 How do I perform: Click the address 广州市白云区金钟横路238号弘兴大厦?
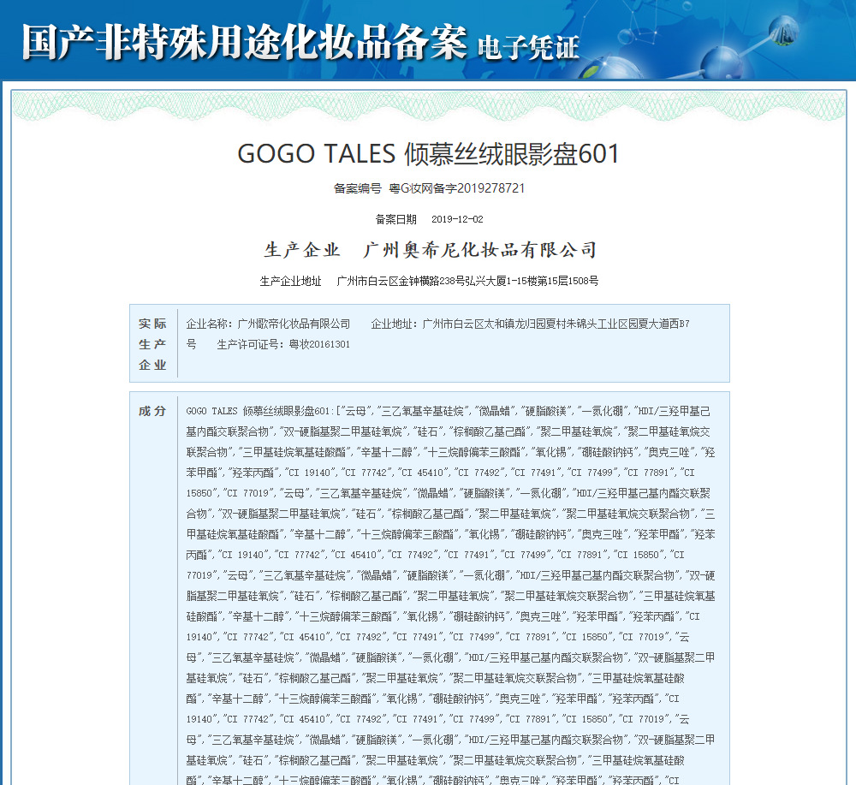pos(421,281)
